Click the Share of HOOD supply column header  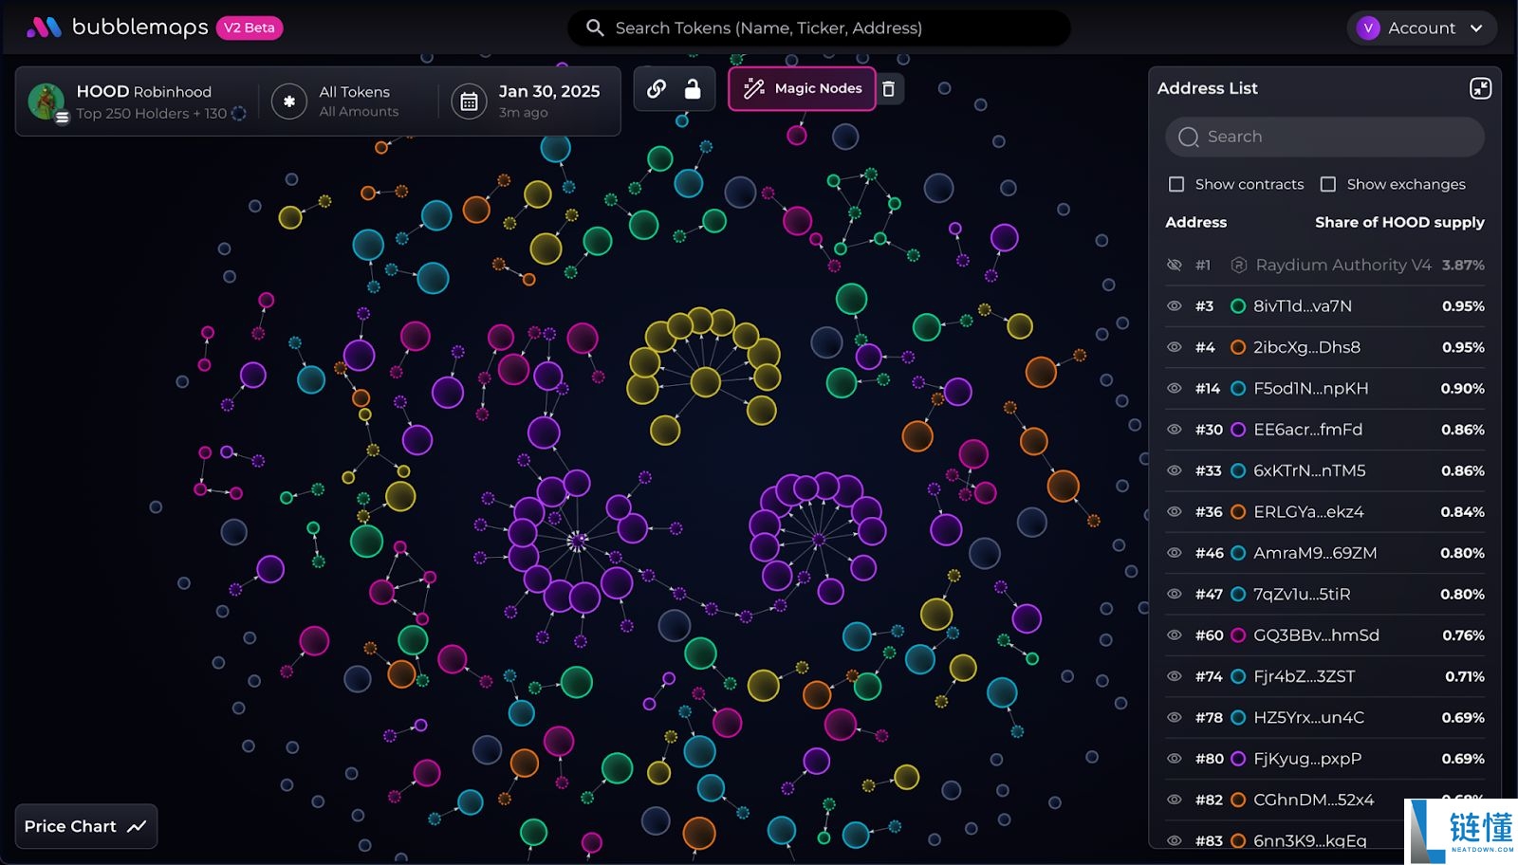click(x=1399, y=222)
